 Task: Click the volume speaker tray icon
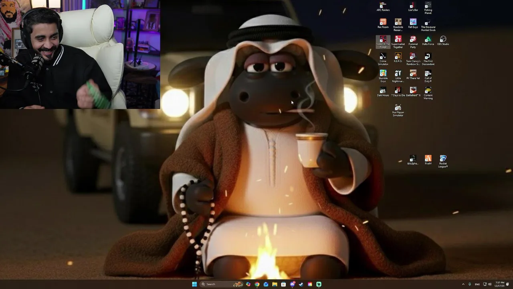point(489,284)
